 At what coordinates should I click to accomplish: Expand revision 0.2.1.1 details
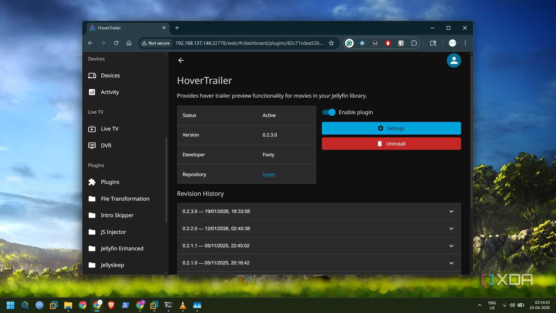click(319, 246)
